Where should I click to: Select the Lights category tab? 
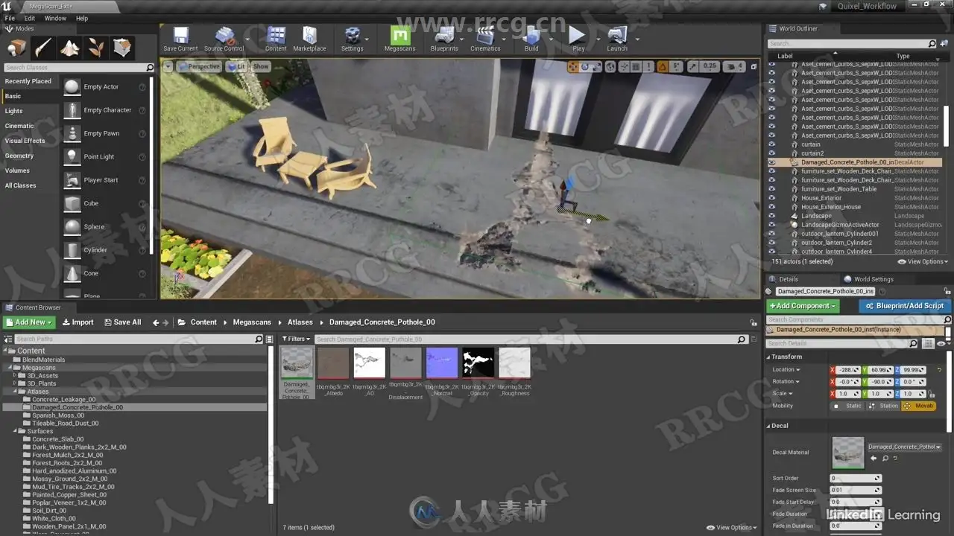[30, 111]
